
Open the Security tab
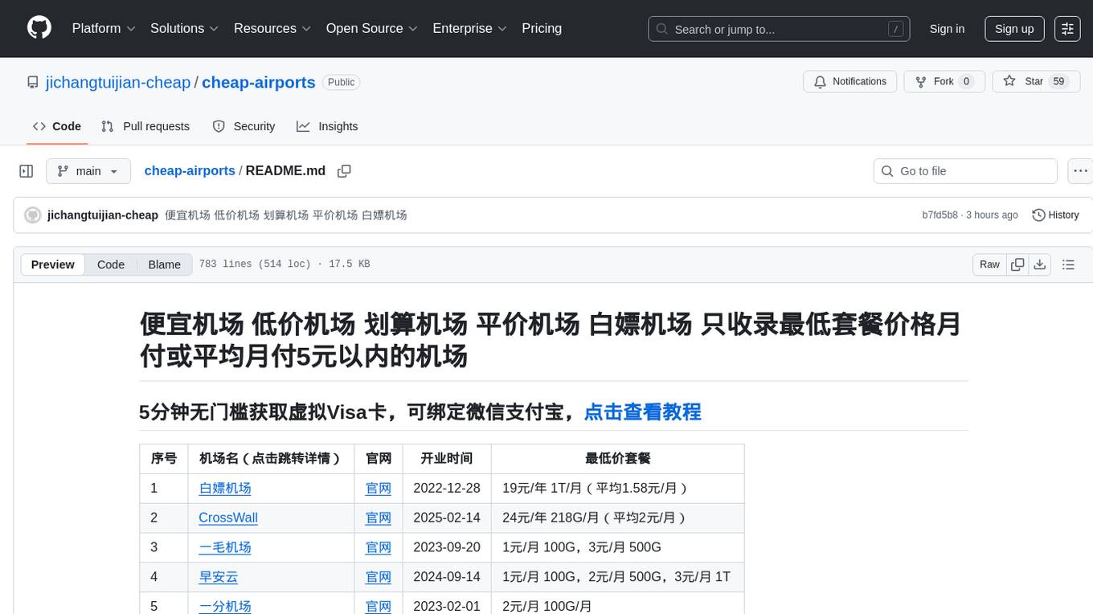(244, 126)
